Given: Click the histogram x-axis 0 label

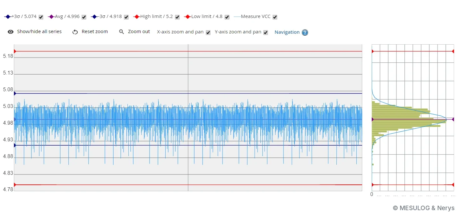Looking at the screenshot, I should [x=372, y=194].
